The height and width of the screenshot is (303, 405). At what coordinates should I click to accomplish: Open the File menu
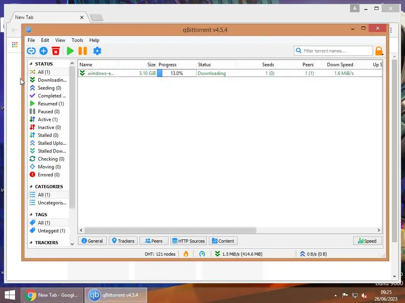pos(31,40)
